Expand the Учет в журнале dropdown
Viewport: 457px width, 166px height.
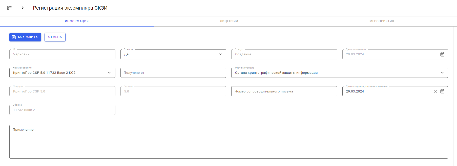(442, 73)
